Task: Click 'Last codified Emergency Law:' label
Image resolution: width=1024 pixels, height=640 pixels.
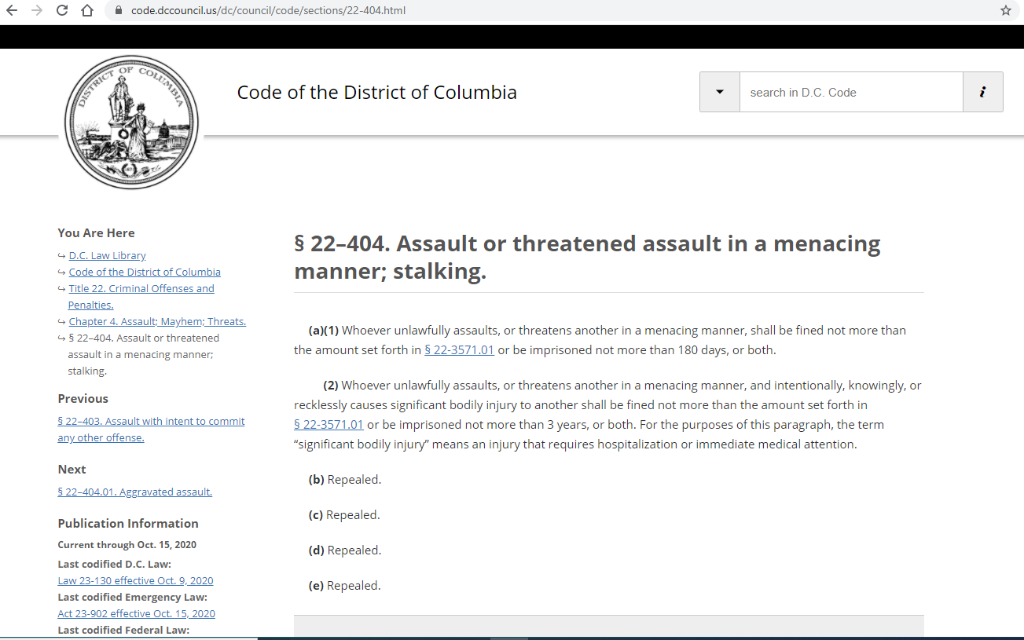Action: point(132,597)
